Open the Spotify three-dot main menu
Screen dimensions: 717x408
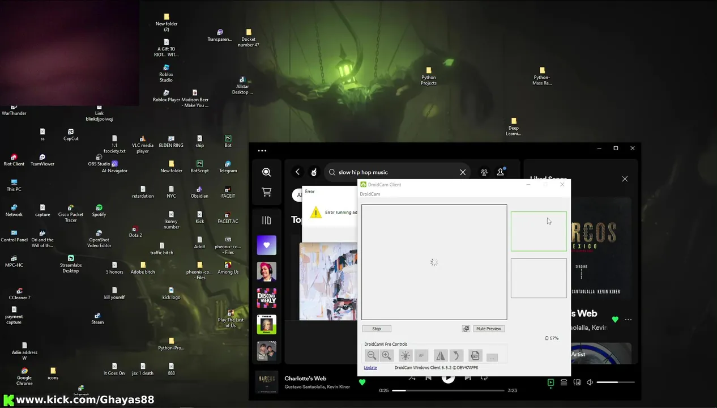(262, 151)
